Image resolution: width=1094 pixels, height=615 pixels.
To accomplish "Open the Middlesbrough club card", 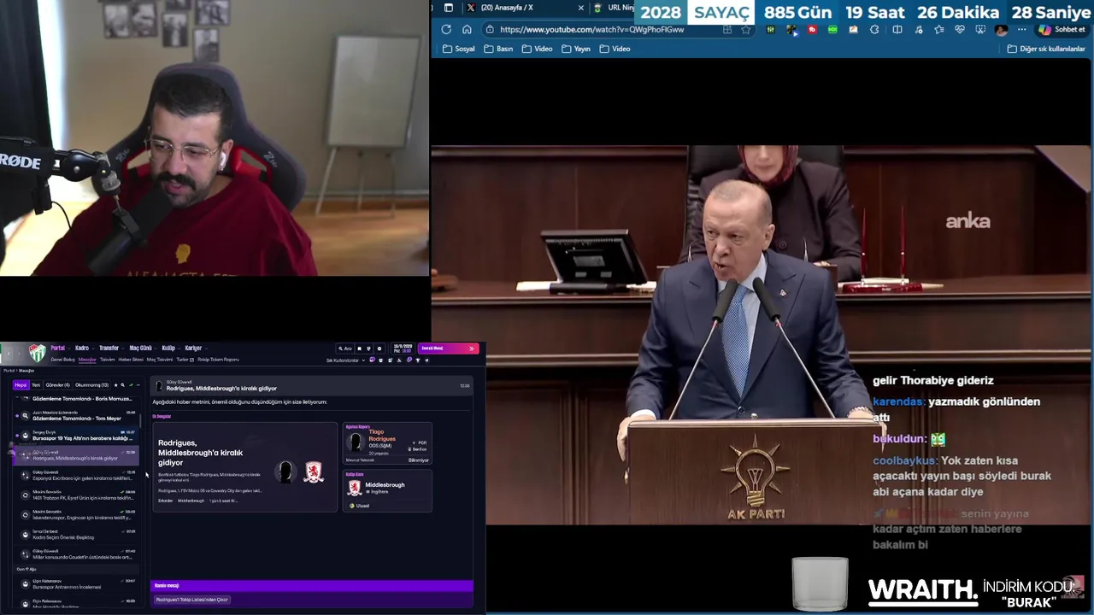I will [x=387, y=491].
